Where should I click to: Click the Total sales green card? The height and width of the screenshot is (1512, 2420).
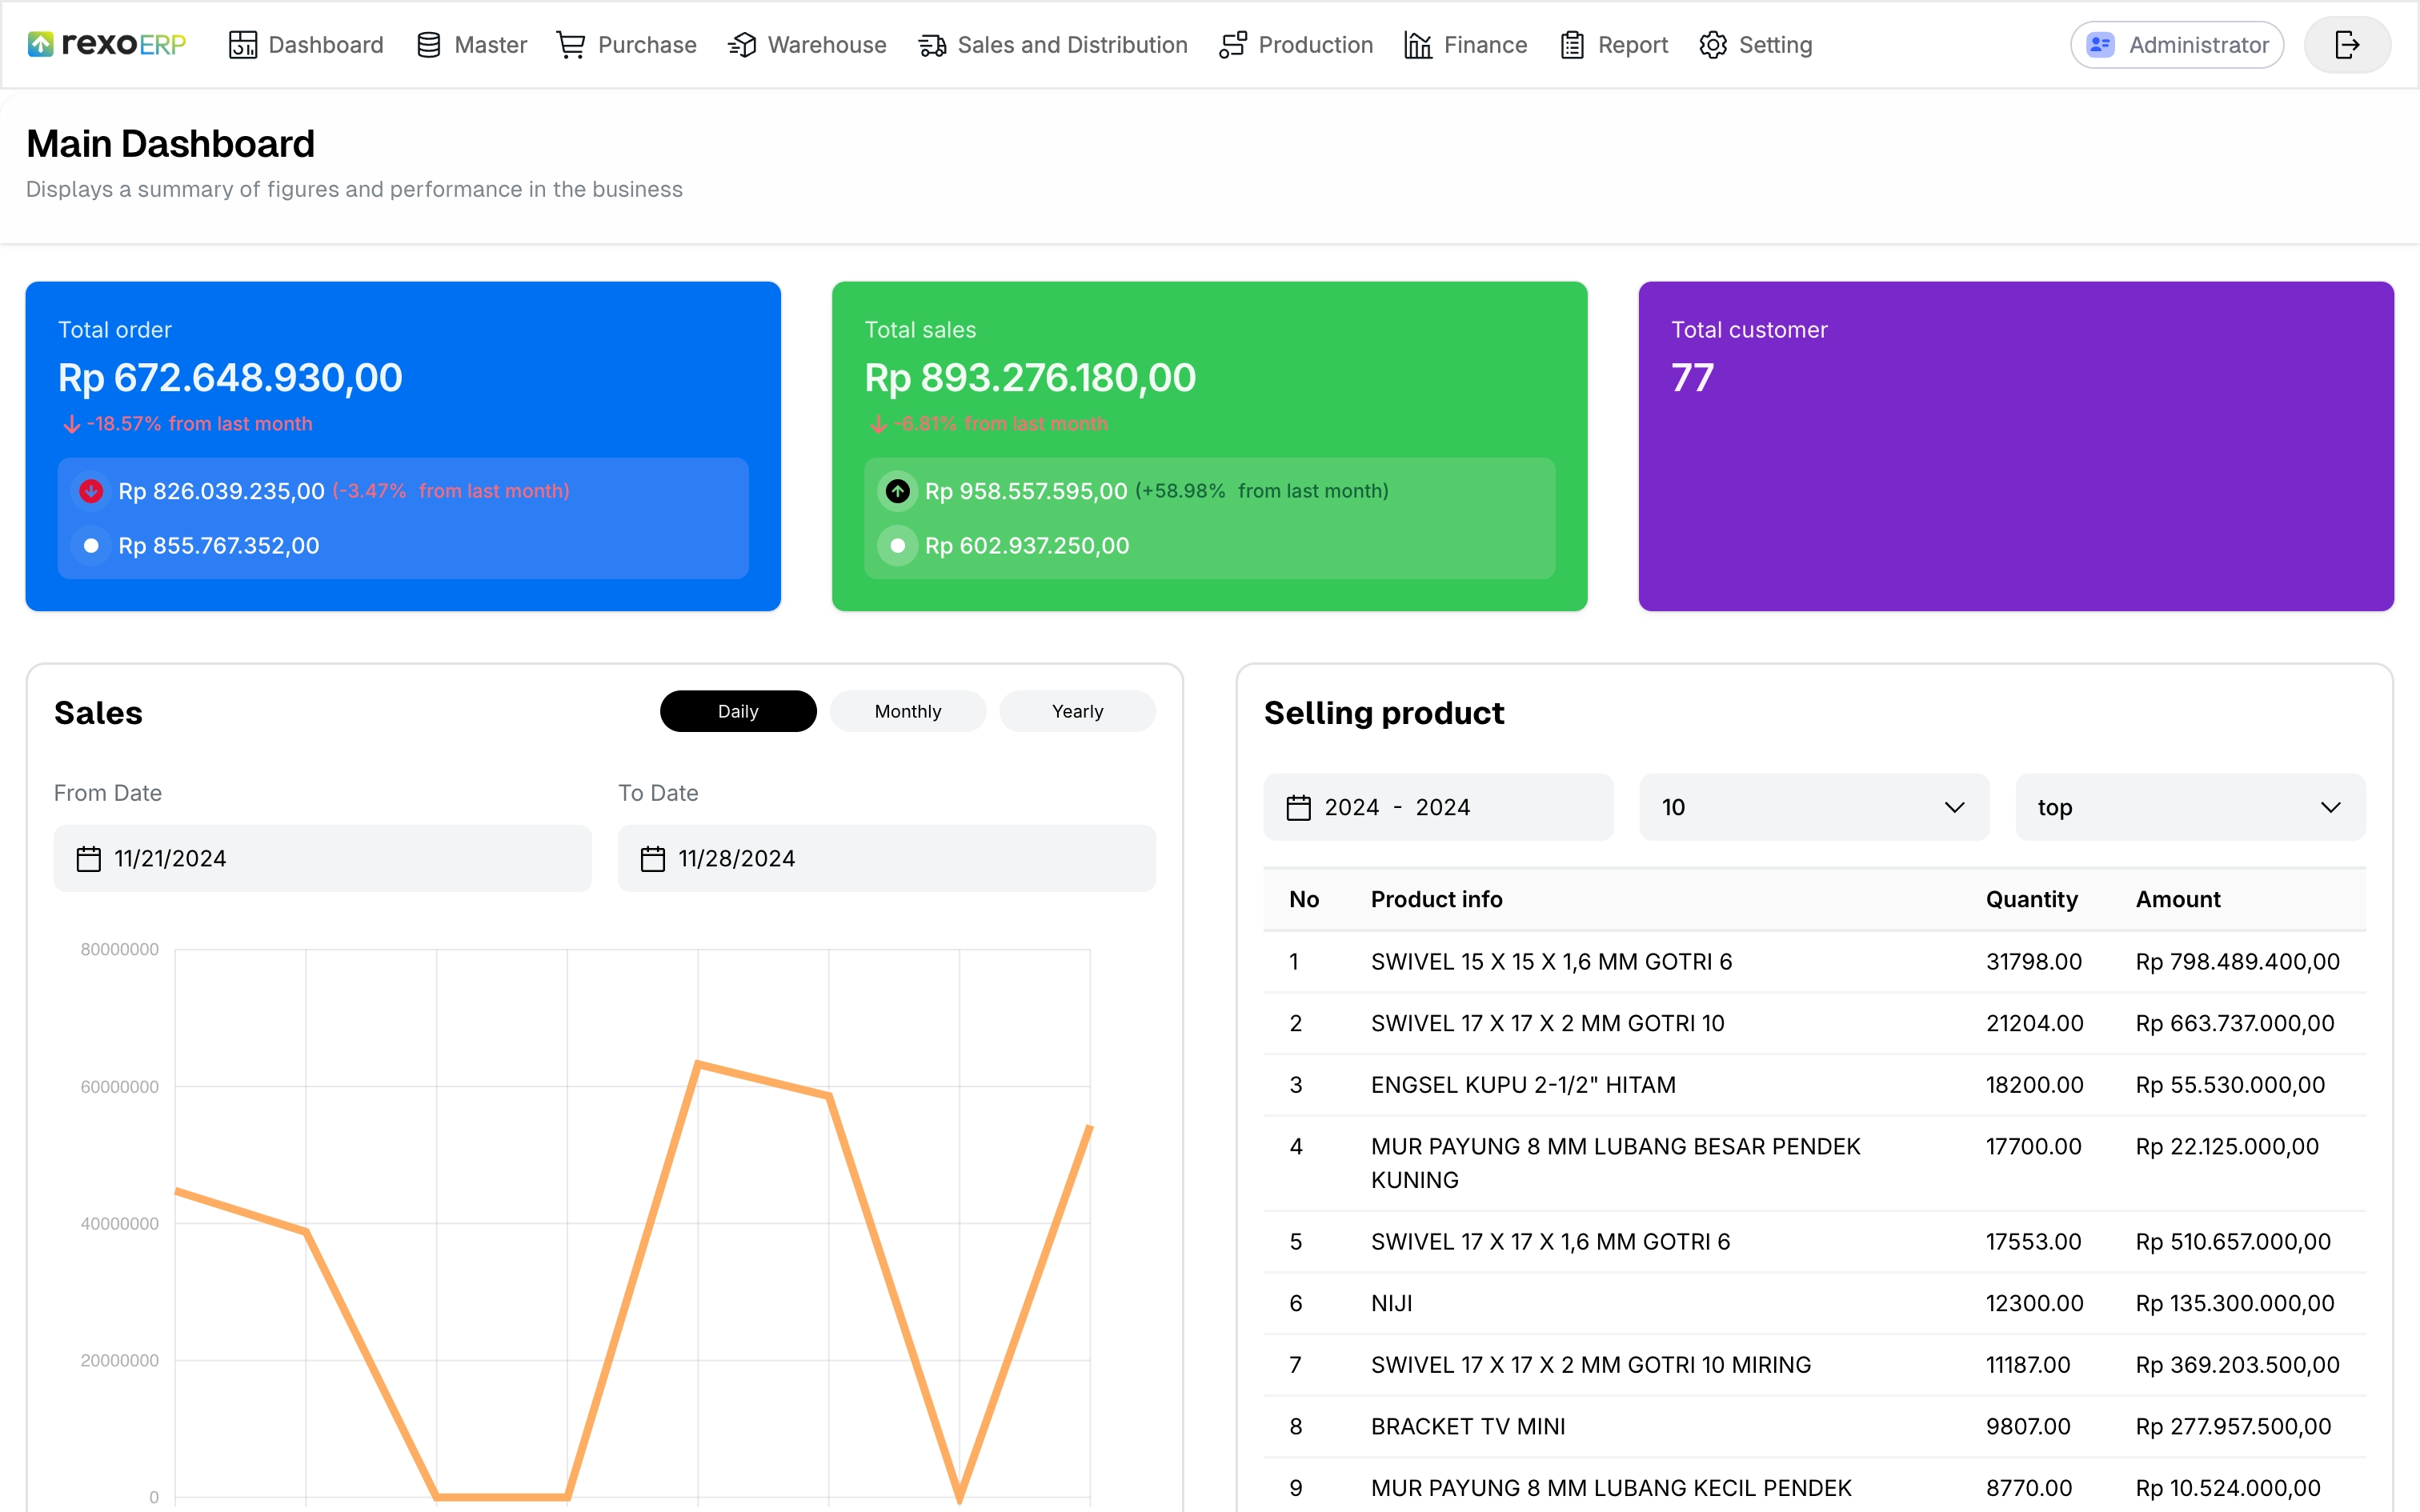1210,446
